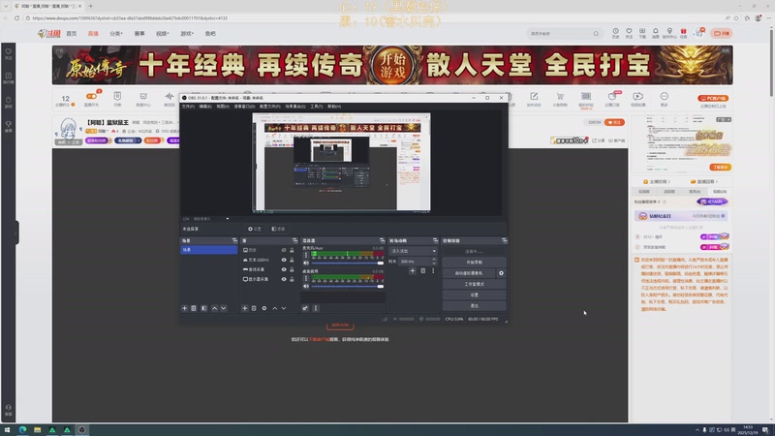Open the OBS Edit menu

click(205, 107)
